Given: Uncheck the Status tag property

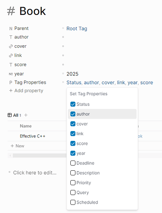Looking at the screenshot, I should pos(73,104).
